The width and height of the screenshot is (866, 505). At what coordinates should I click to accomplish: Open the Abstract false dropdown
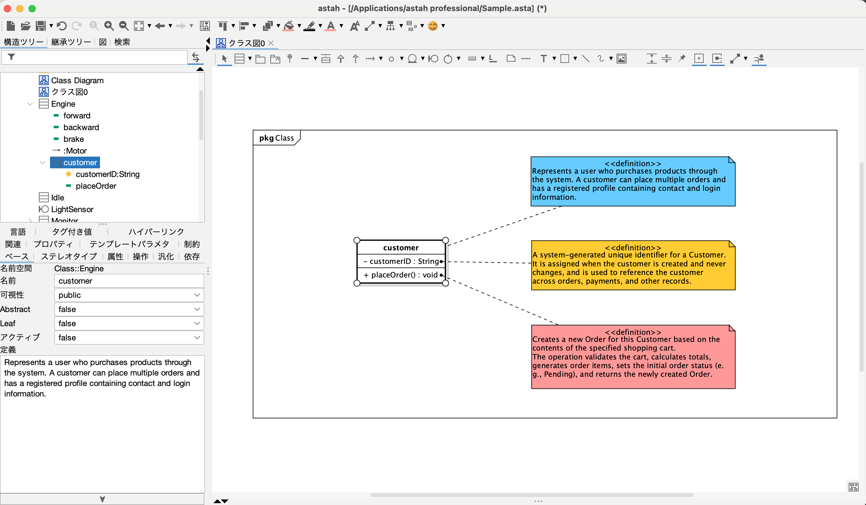coord(129,309)
